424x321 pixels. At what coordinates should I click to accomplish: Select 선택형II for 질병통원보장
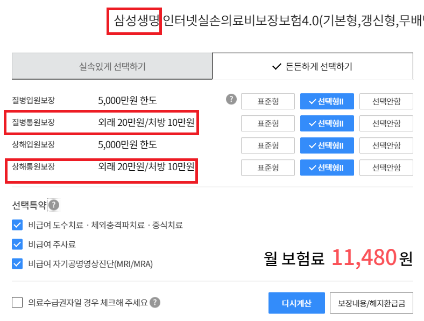coord(327,123)
